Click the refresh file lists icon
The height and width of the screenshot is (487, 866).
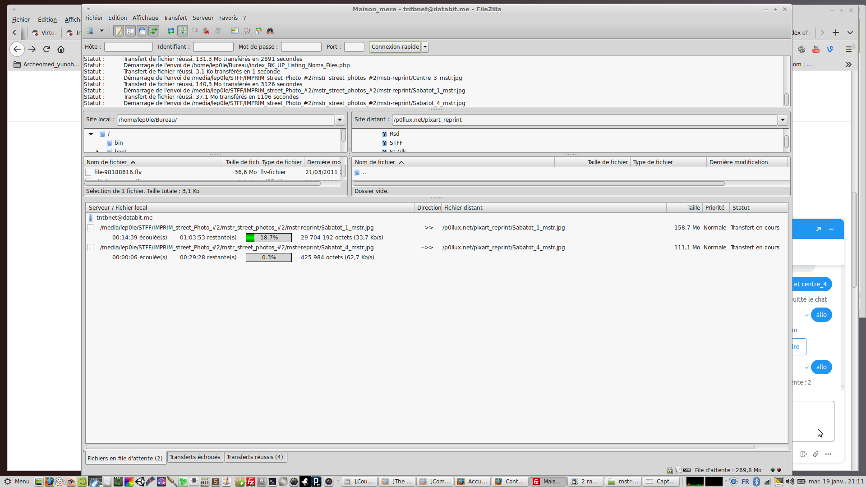(x=171, y=31)
